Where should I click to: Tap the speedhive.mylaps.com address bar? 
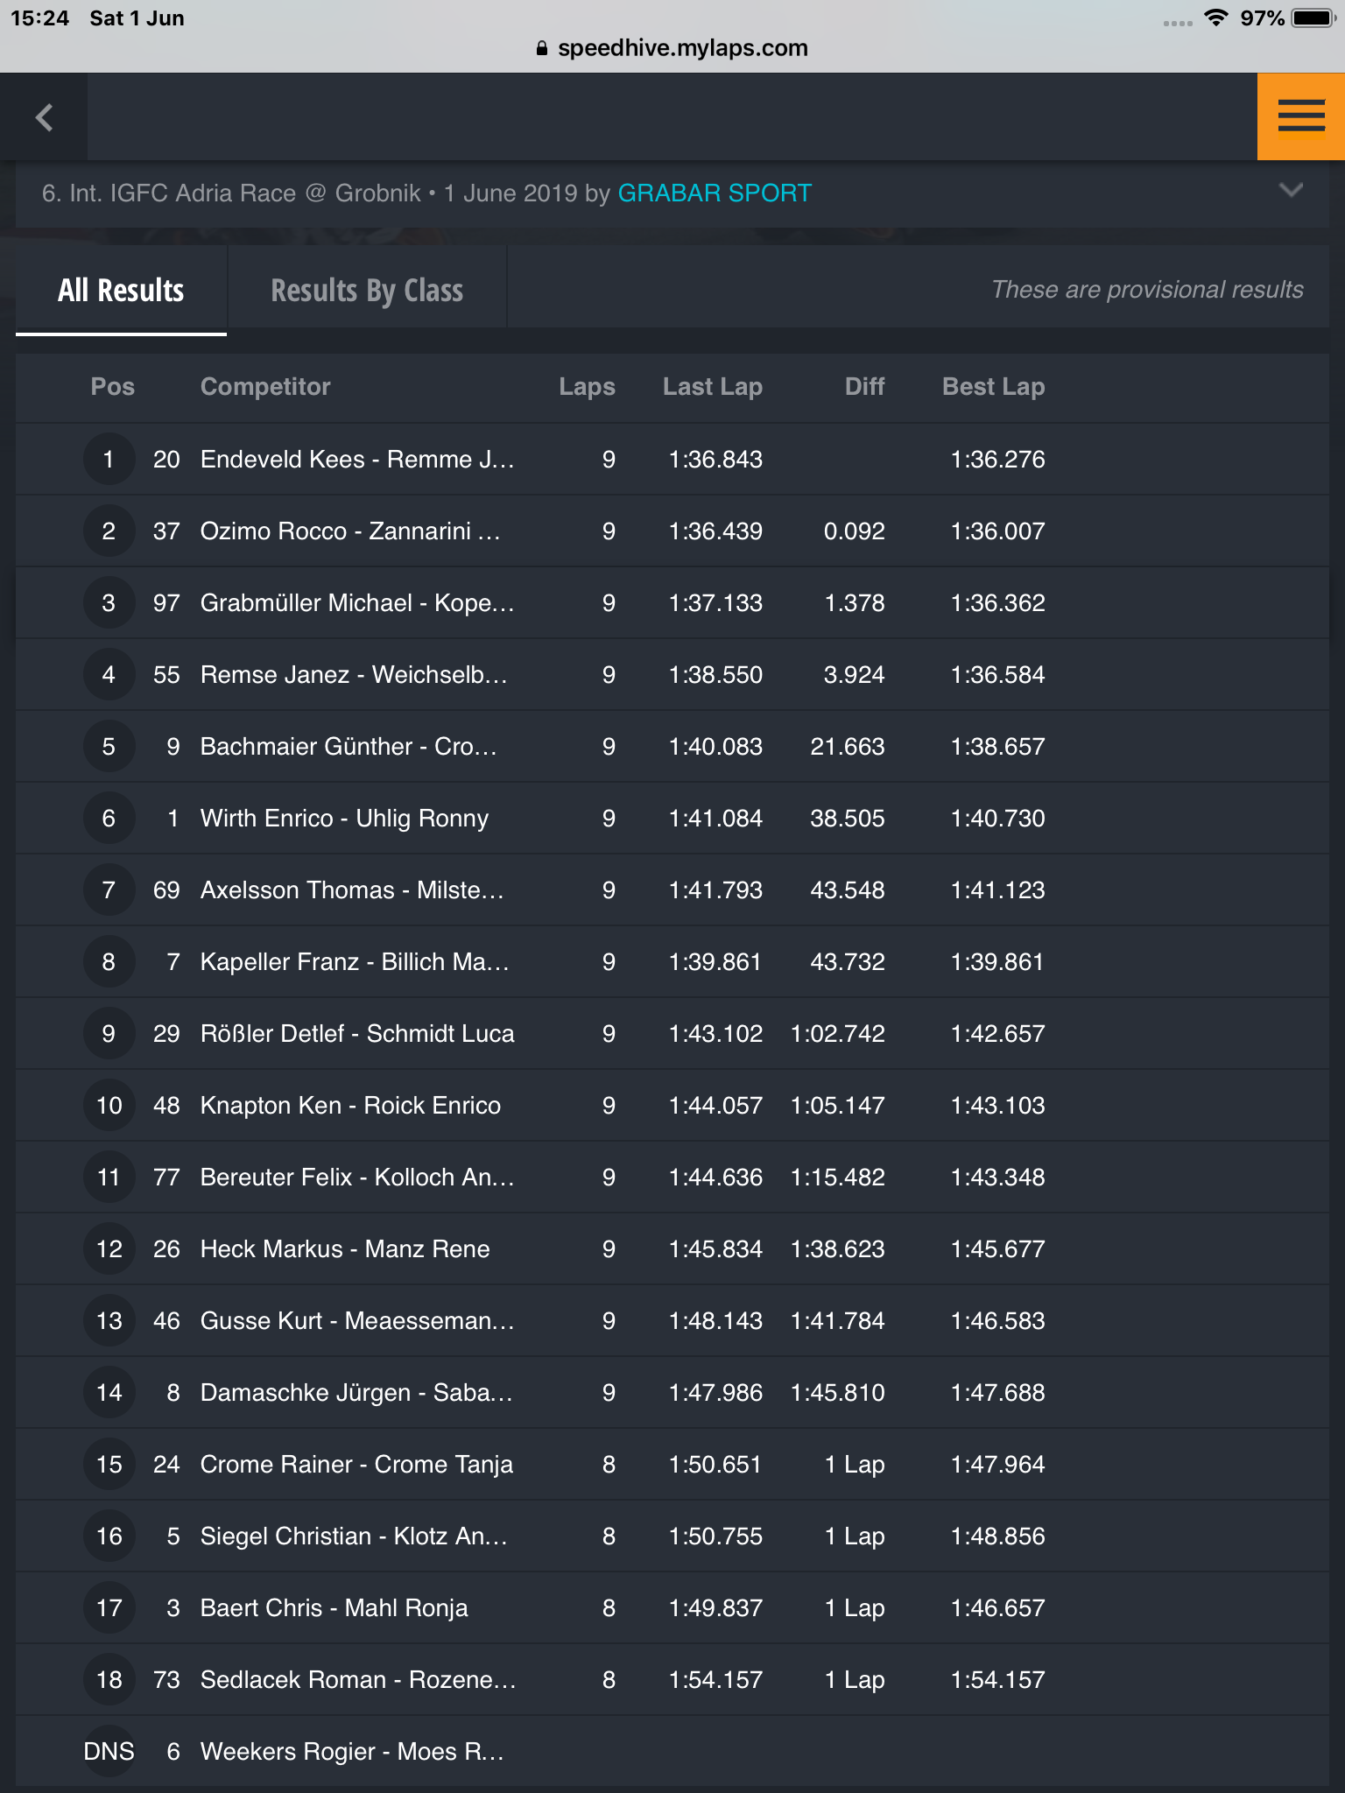click(672, 48)
